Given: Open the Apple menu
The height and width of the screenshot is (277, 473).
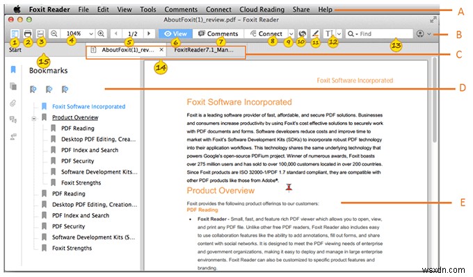Looking at the screenshot, I should pyautogui.click(x=17, y=9).
